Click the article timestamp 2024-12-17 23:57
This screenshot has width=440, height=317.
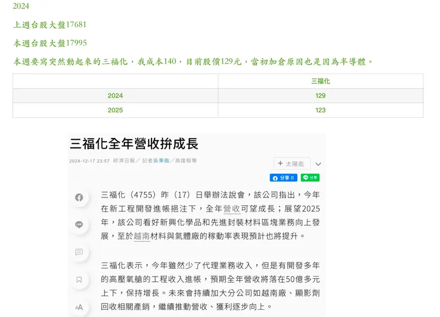(x=89, y=161)
